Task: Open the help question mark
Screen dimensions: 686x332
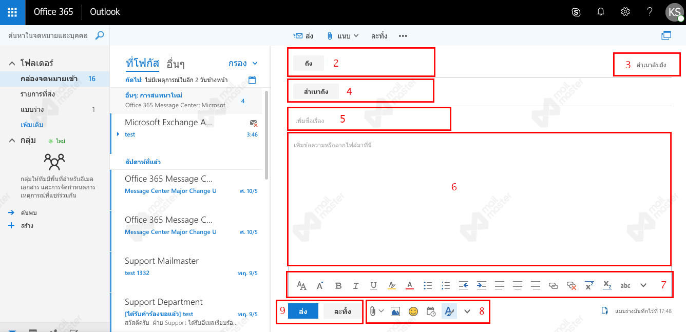Action: [650, 12]
